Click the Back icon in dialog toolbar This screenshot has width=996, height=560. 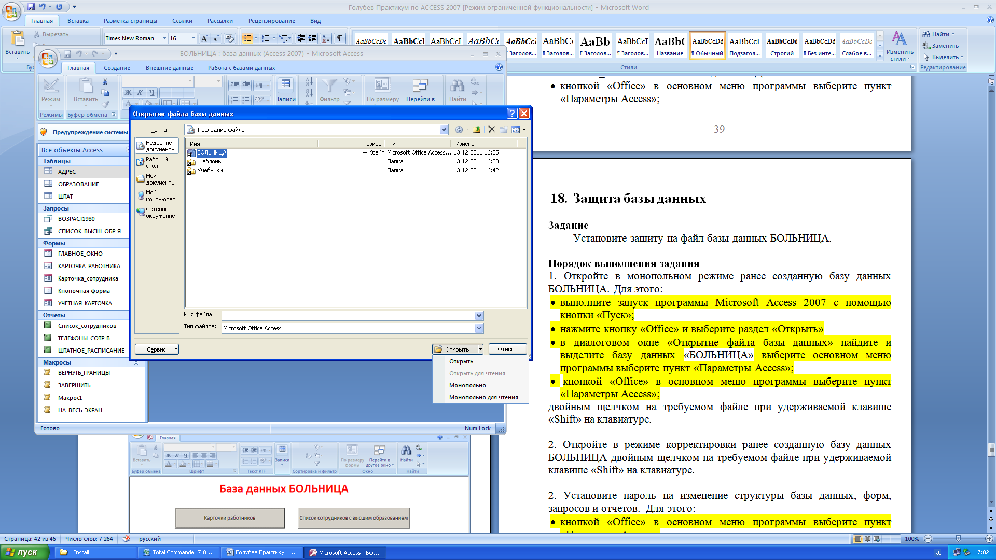click(459, 130)
